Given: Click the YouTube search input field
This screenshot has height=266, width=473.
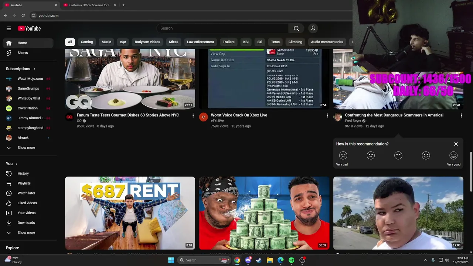Looking at the screenshot, I should pyautogui.click(x=223, y=28).
